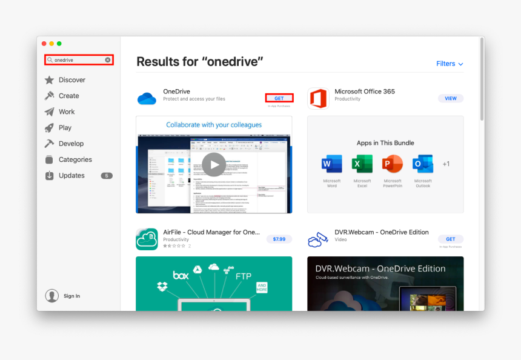521x360 pixels.
Task: Click the Categories stack icon
Action: (49, 159)
